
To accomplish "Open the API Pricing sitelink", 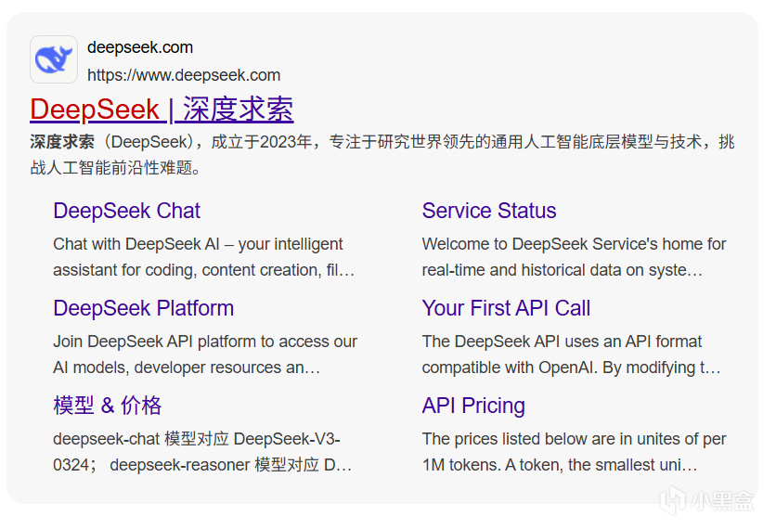I will click(x=473, y=406).
